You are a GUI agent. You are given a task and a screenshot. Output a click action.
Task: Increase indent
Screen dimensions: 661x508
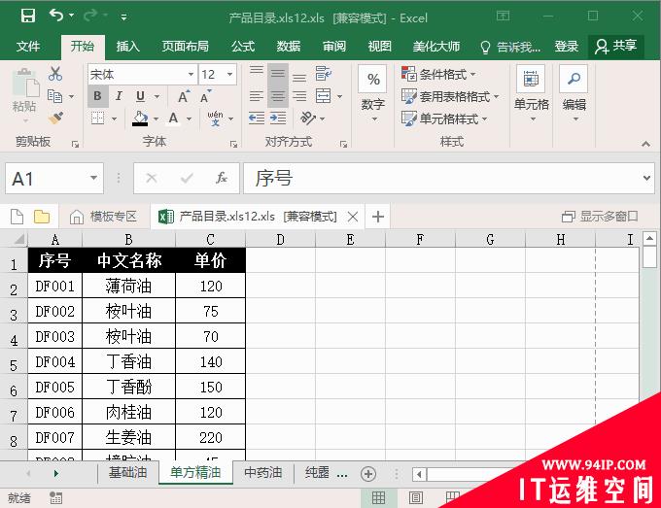pos(278,119)
